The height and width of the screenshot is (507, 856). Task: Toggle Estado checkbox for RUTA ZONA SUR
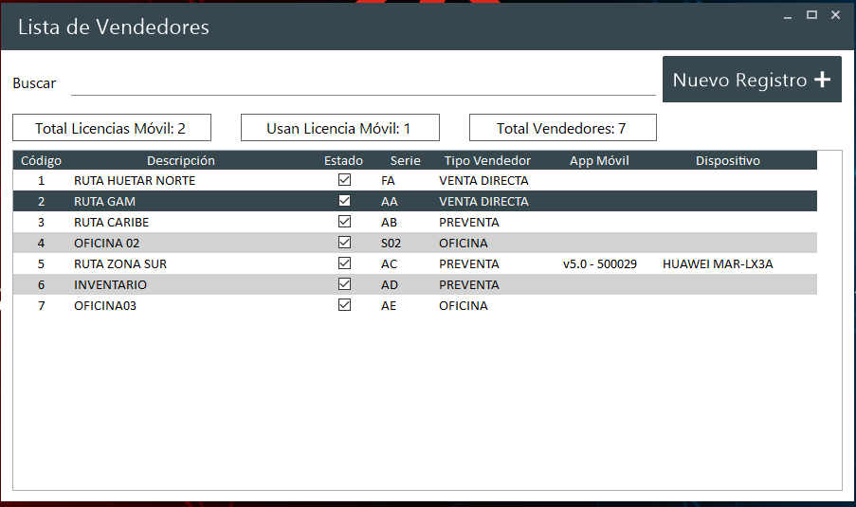(344, 263)
